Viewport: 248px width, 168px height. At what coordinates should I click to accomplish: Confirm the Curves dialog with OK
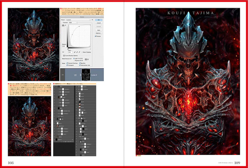[x=99, y=20]
